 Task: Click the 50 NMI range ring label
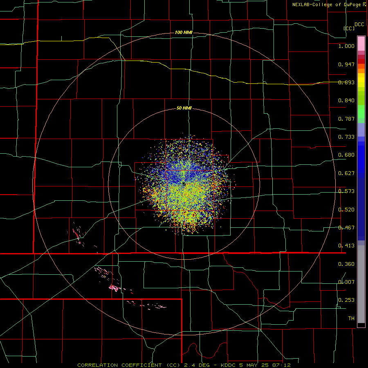(184, 108)
